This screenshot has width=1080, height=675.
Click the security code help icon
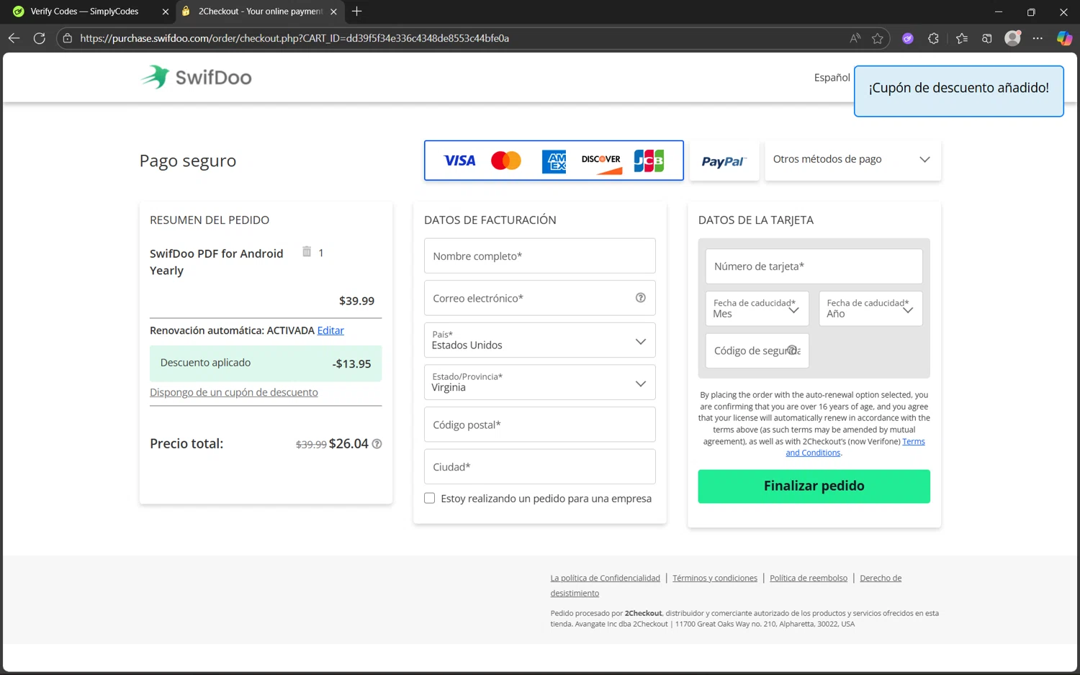tap(792, 350)
